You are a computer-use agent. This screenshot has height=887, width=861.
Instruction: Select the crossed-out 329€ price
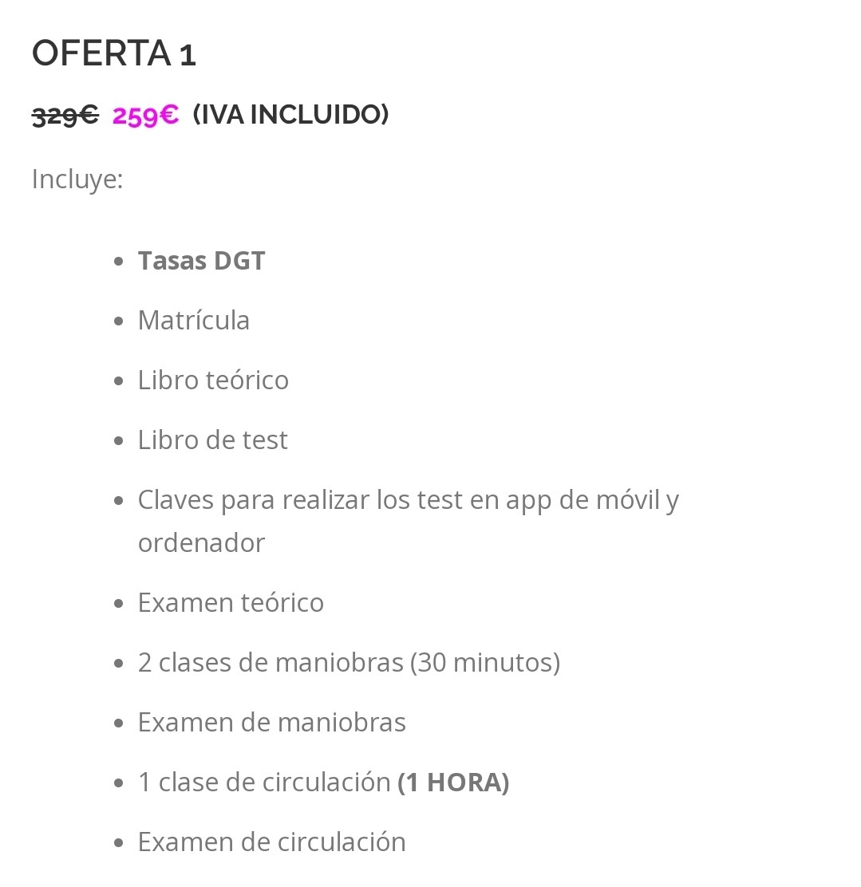tap(65, 116)
